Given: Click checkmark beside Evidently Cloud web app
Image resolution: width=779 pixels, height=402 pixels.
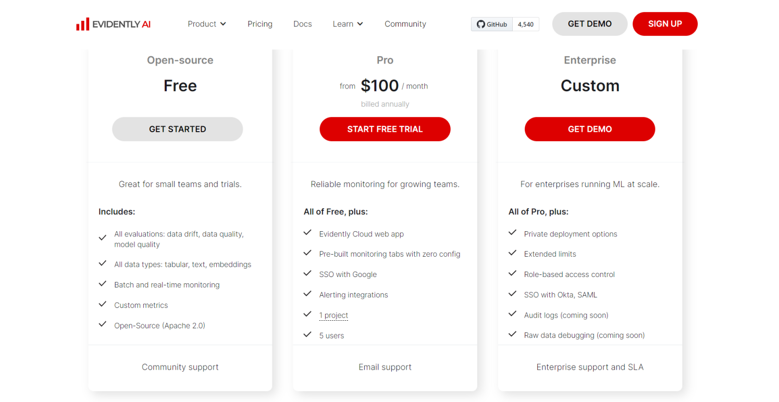Looking at the screenshot, I should (307, 233).
